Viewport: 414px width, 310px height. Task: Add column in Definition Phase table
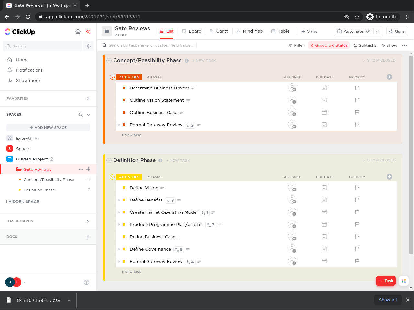tap(389, 177)
